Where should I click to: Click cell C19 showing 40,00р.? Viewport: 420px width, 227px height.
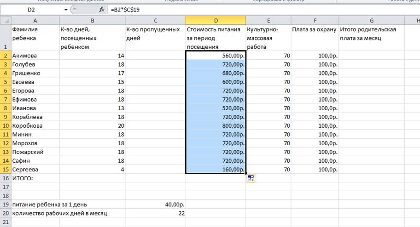click(x=155, y=204)
